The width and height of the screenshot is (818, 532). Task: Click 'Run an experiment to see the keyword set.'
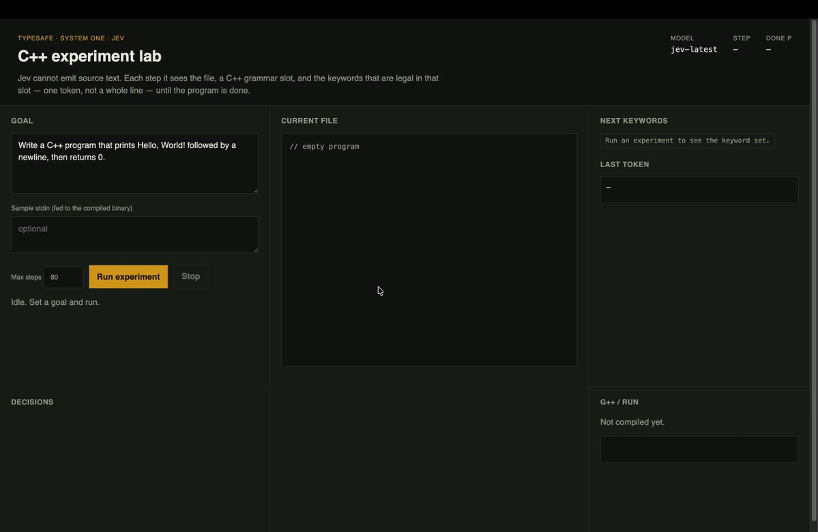[x=687, y=141]
